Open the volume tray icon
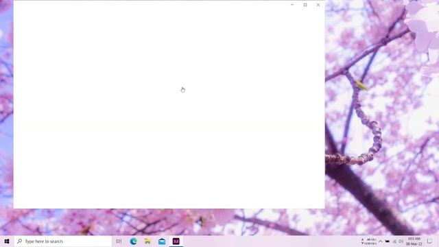This screenshot has width=439, height=247. tap(401, 241)
